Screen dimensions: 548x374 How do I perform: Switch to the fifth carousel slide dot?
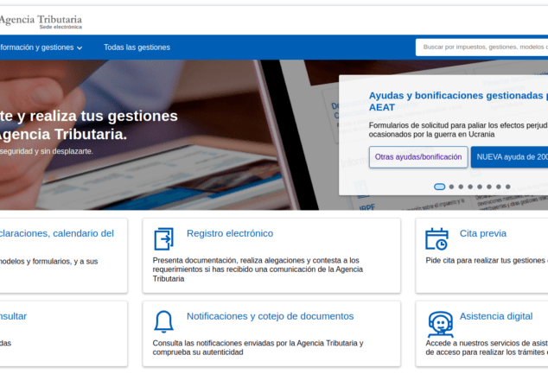[x=480, y=187]
